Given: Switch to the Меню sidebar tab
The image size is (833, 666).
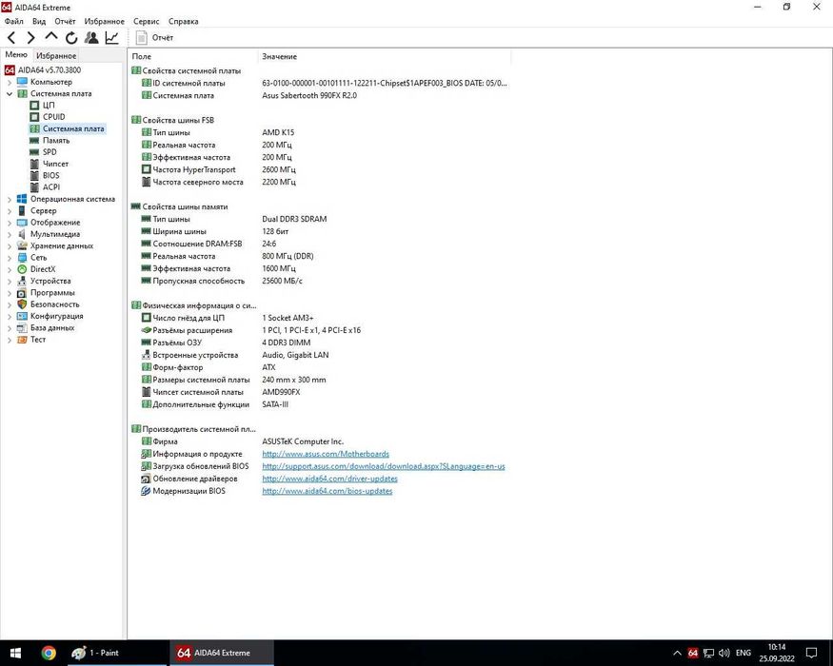Looking at the screenshot, I should 16,54.
